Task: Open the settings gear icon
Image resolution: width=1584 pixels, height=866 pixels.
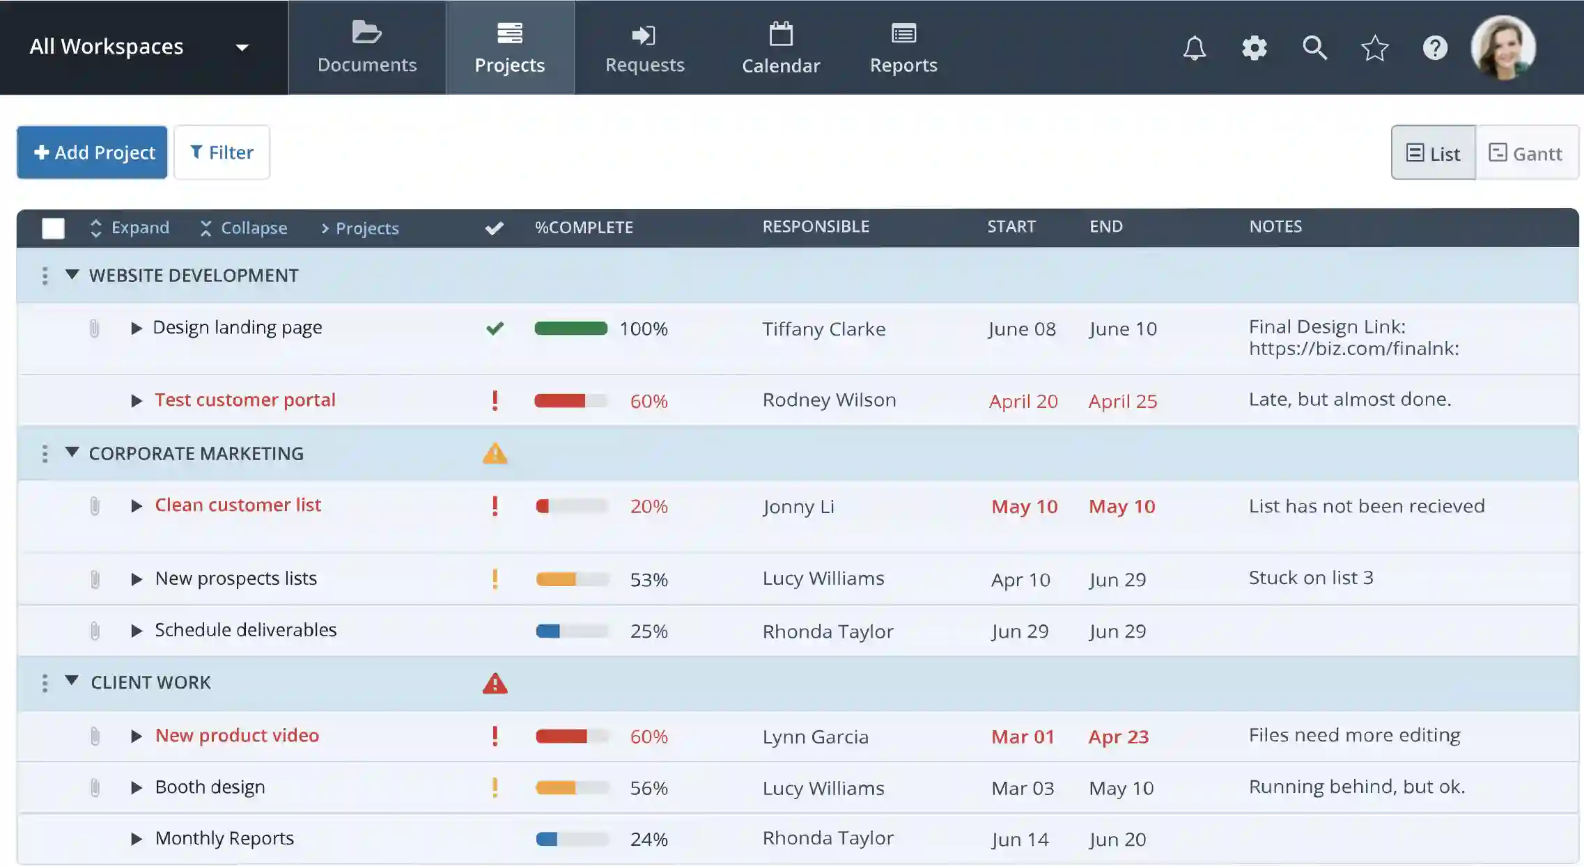Action: (x=1255, y=47)
